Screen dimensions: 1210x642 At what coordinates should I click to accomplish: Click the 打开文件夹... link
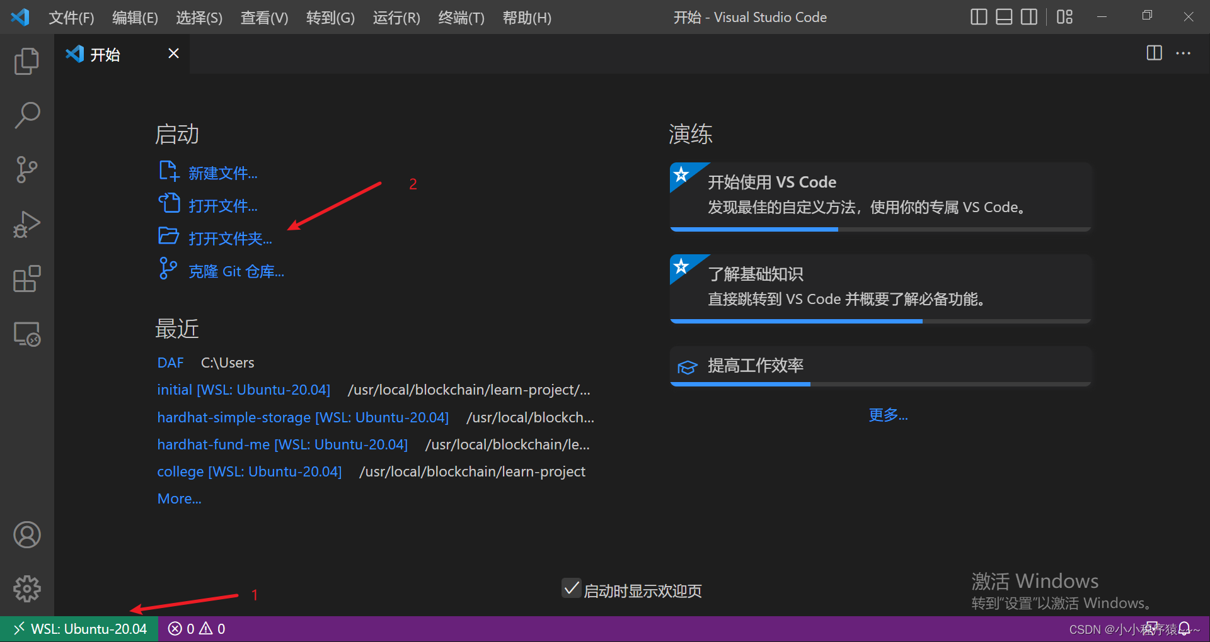coord(231,239)
